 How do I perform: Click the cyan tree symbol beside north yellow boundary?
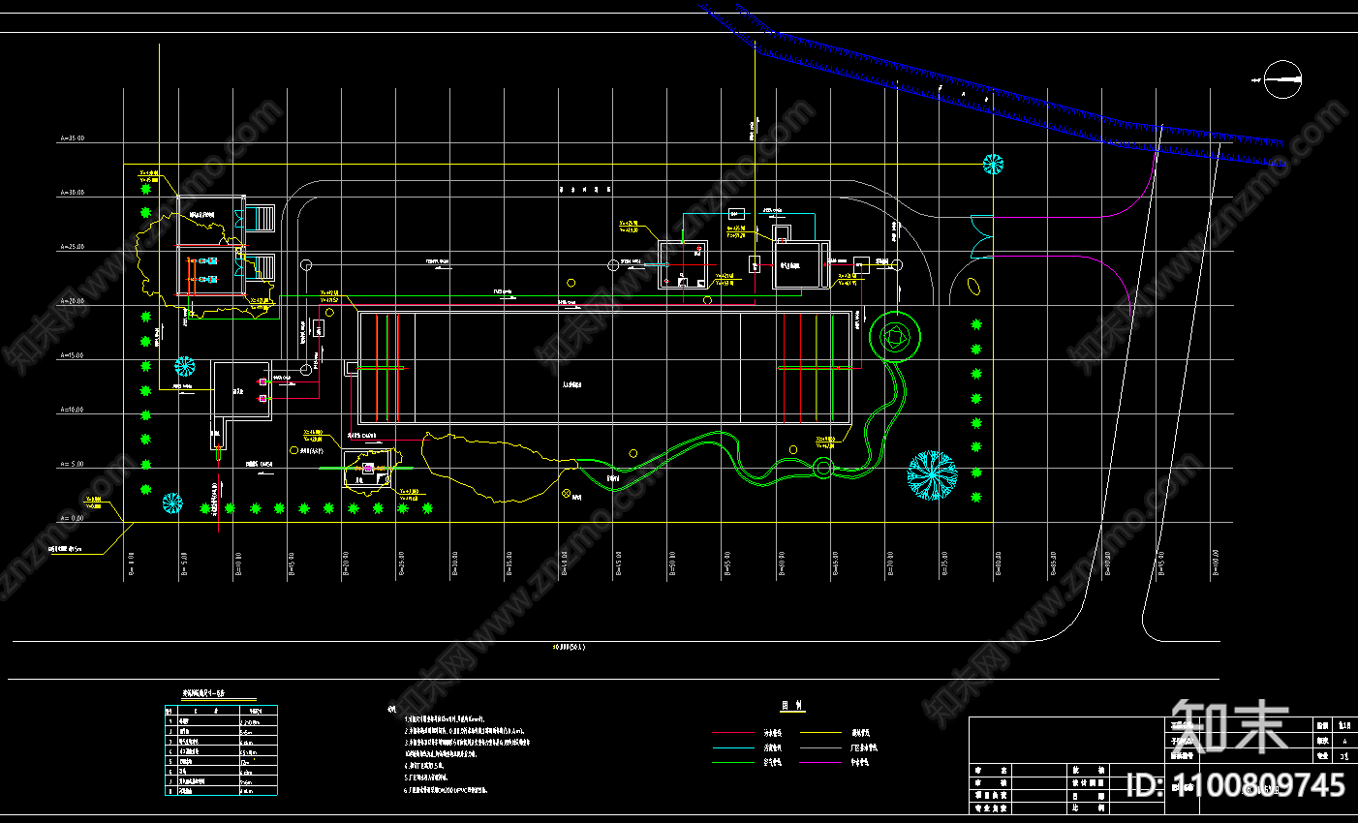tap(993, 164)
